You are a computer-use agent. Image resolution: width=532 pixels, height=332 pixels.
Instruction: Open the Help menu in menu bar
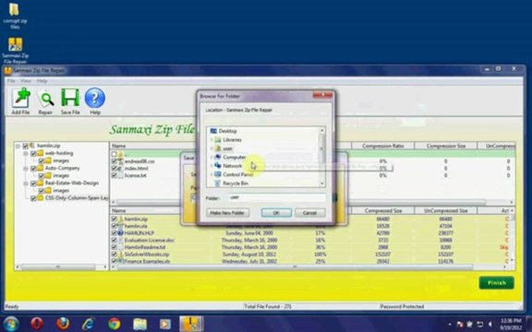(x=42, y=81)
